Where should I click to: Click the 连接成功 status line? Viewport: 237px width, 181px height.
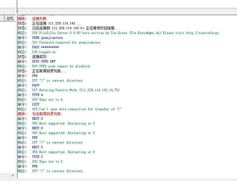[x=32, y=57]
